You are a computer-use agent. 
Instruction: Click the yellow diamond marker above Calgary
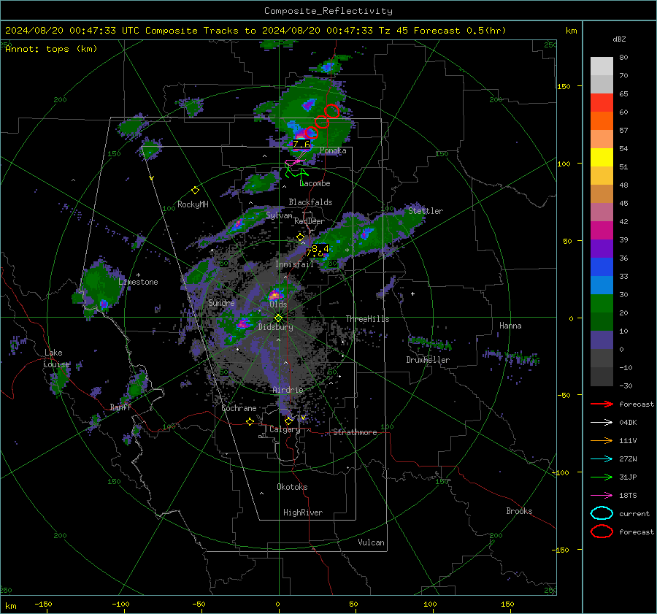pos(288,421)
